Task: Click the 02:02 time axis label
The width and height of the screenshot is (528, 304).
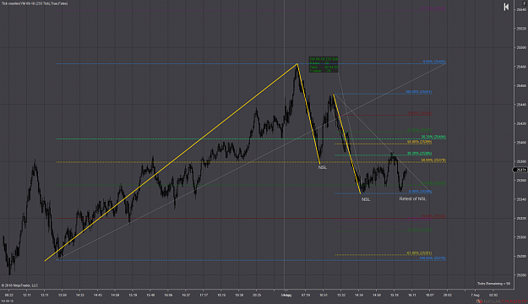Action: click(493, 295)
